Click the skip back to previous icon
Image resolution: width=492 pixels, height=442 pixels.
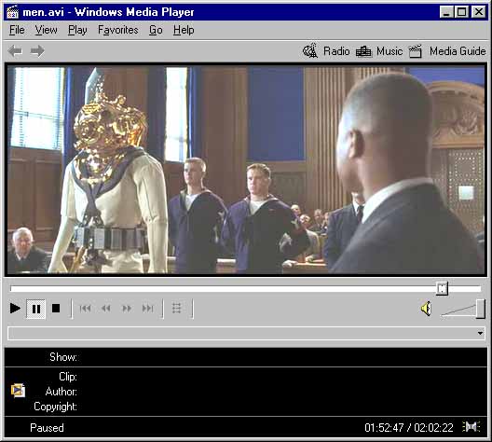coord(85,309)
